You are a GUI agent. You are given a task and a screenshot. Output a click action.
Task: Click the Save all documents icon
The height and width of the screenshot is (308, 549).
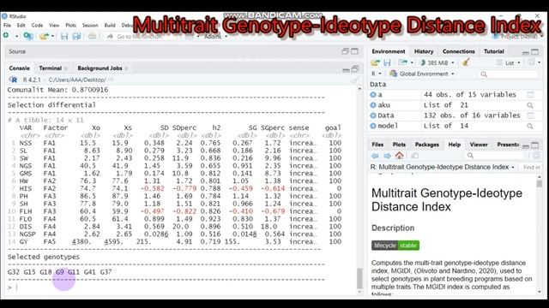tap(76, 36)
